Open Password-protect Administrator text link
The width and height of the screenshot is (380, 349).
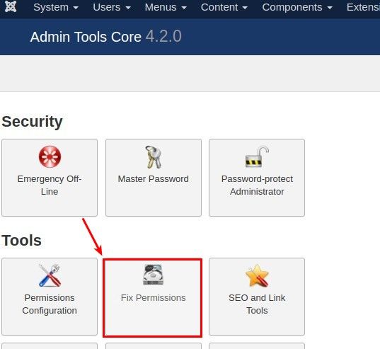click(257, 185)
